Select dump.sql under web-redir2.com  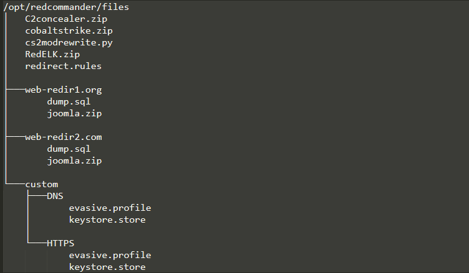(69, 149)
